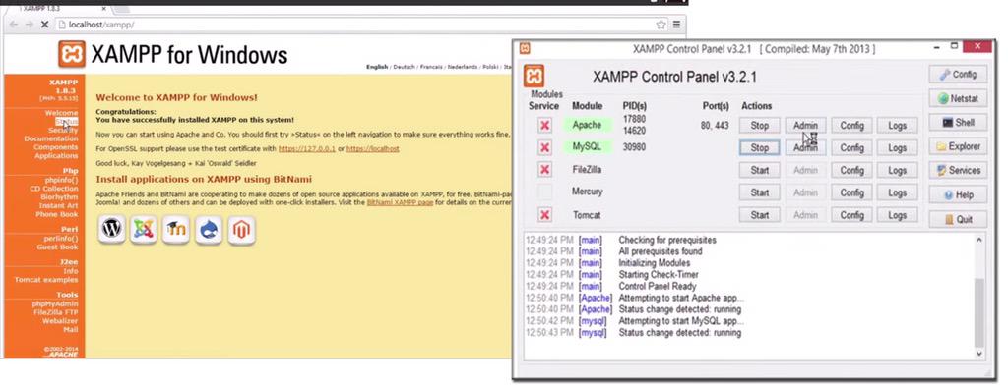Go forward in the browser

coord(29,25)
